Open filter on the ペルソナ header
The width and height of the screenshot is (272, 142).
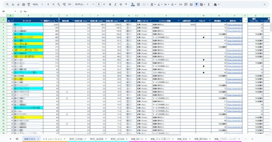(210, 21)
